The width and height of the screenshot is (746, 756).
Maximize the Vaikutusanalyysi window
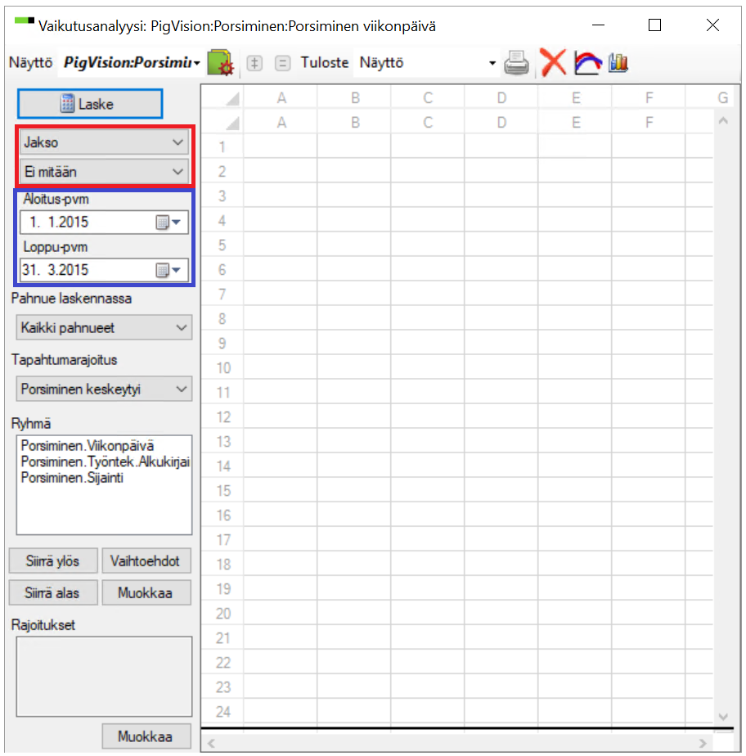(654, 25)
